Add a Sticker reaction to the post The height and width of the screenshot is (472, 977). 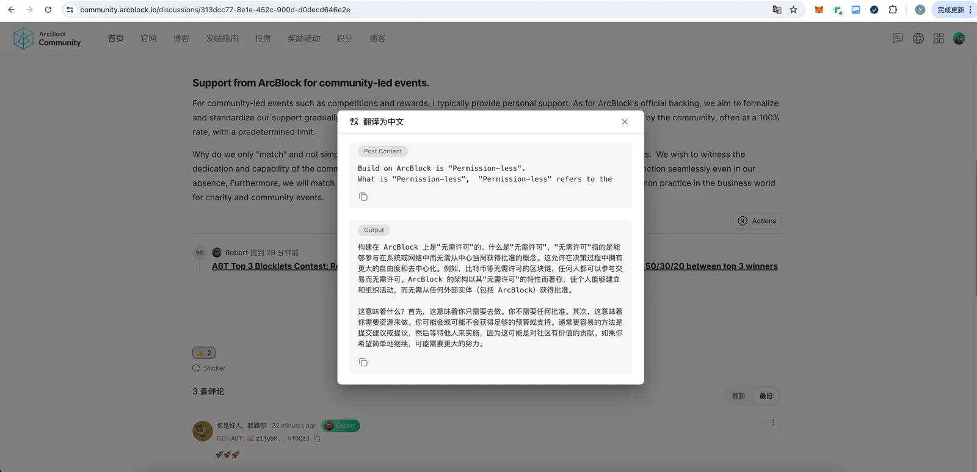209,368
